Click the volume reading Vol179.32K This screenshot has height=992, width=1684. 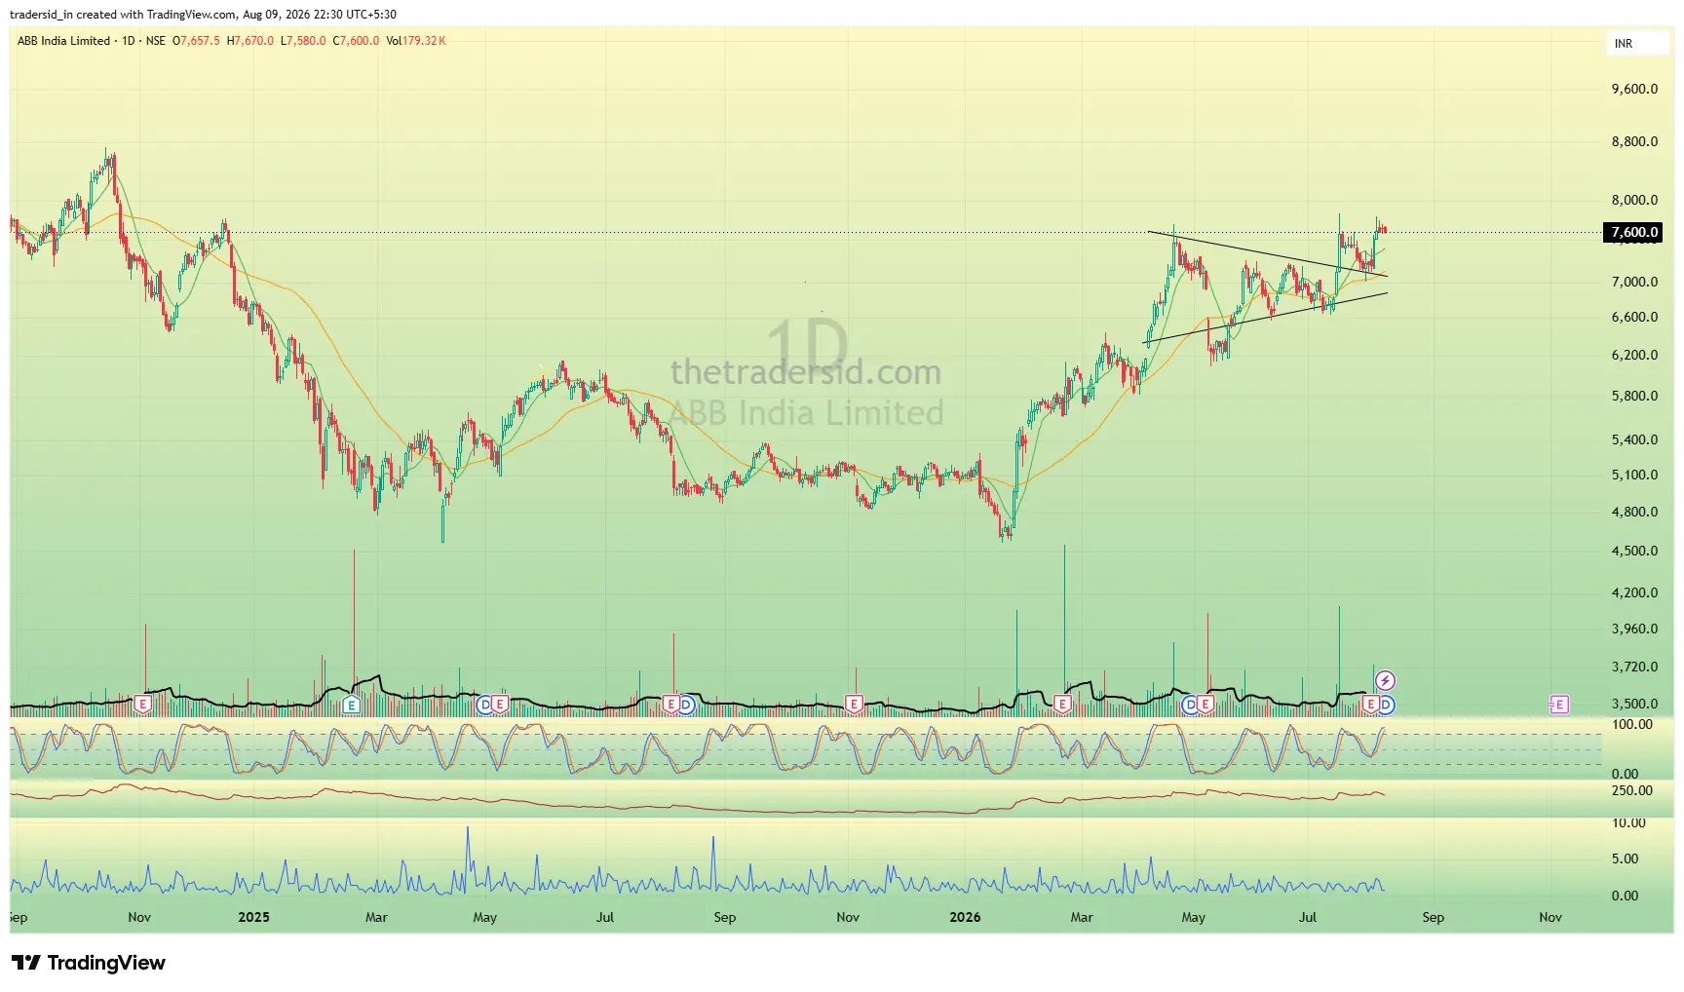pyautogui.click(x=416, y=41)
